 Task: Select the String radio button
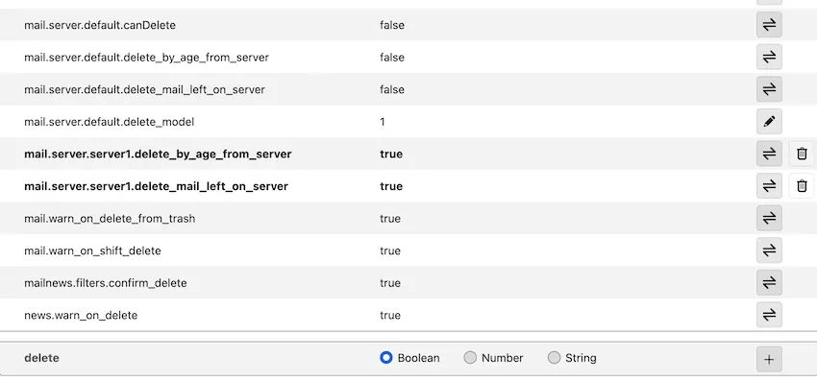554,358
